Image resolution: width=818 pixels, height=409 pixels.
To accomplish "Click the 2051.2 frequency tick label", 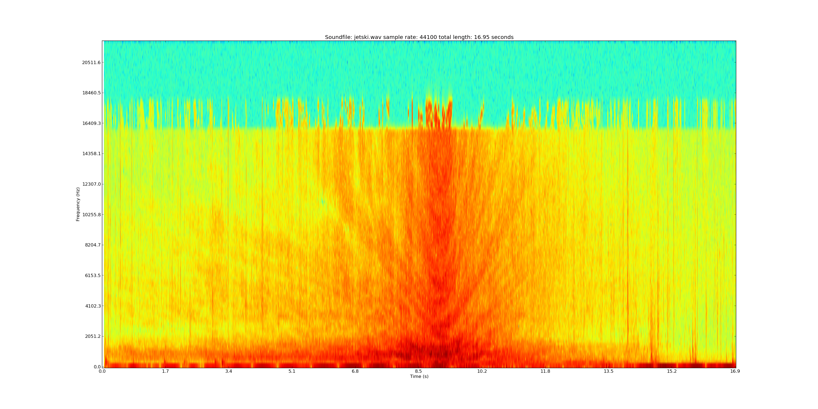I will 92,336.
